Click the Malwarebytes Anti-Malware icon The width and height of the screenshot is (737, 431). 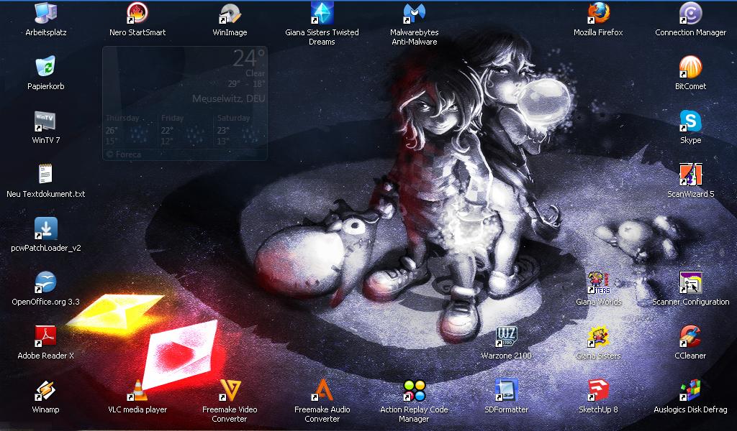414,14
